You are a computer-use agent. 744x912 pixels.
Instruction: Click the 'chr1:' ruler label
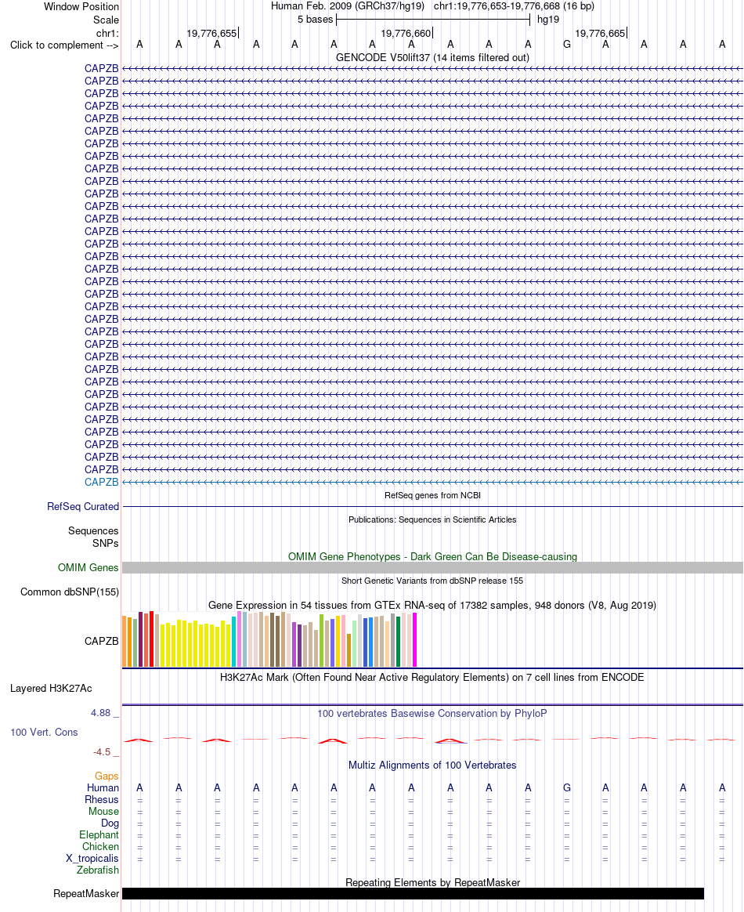pyautogui.click(x=107, y=33)
